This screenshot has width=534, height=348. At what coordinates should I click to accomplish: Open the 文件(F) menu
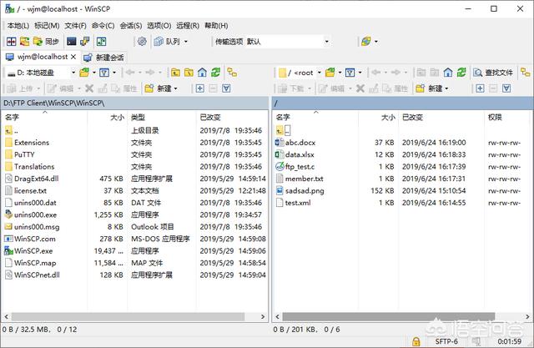click(76, 26)
